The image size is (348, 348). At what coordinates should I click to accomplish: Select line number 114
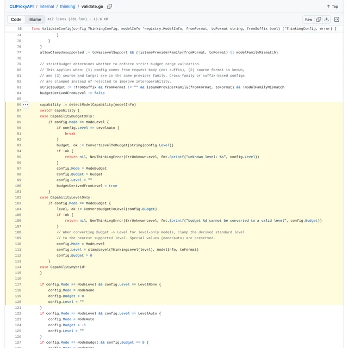tap(18, 267)
